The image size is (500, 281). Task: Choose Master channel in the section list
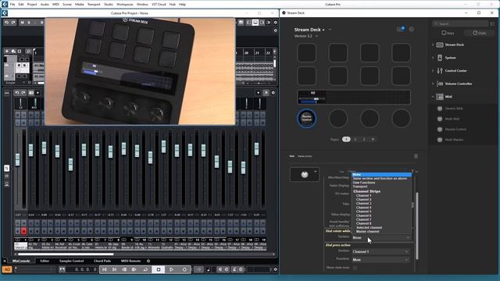(381, 231)
